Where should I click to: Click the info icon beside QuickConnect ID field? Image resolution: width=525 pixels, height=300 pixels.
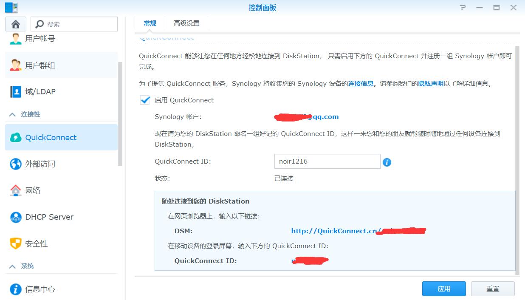pos(387,162)
